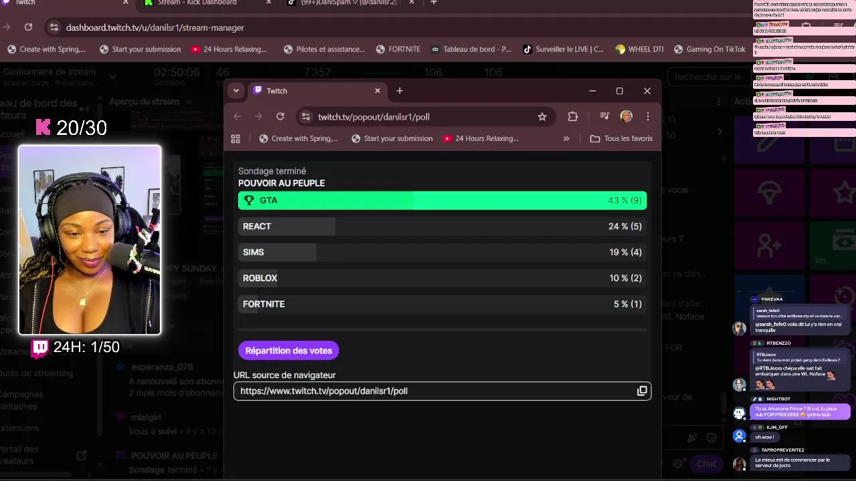
Task: Open Tableau de bord bookmark
Action: point(471,49)
